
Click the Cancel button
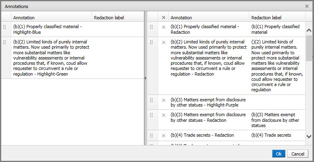297,154
